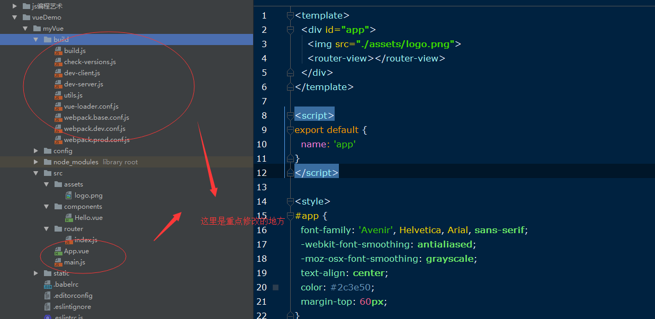Click the App.vue file icon

[58, 251]
